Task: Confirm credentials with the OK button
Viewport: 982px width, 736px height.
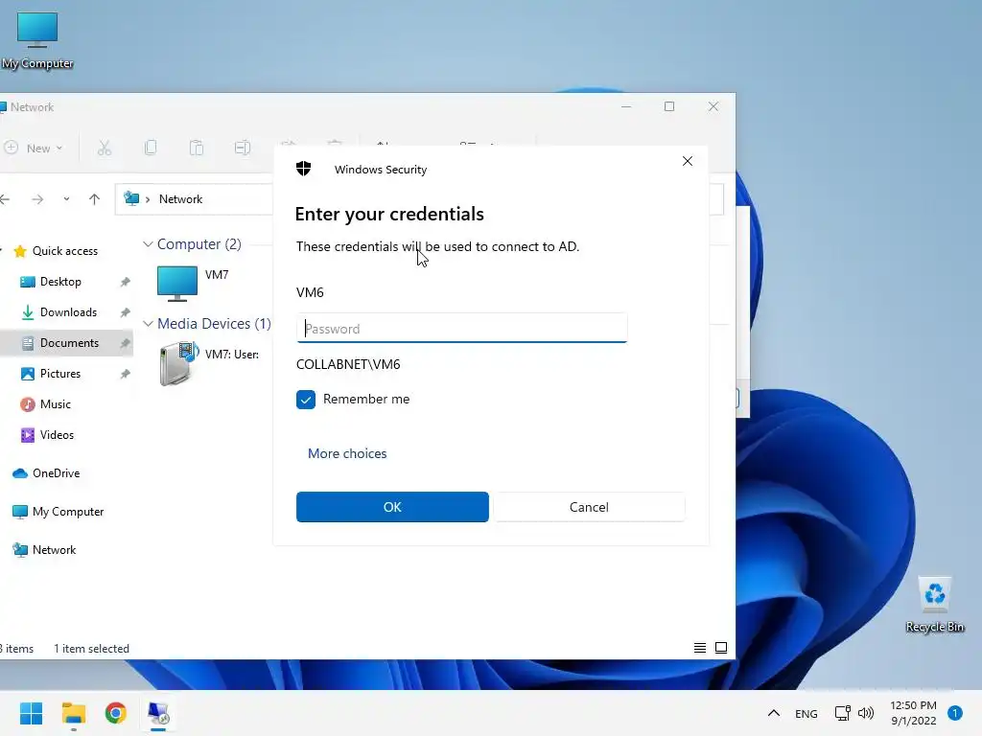Action: [x=392, y=507]
